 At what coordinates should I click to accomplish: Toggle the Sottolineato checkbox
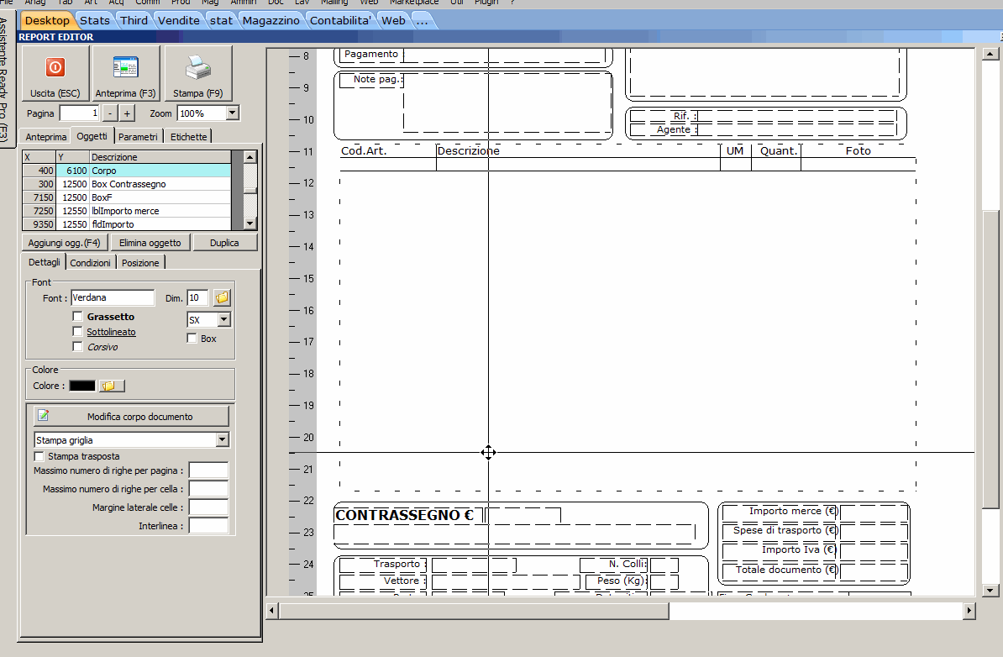coord(78,332)
